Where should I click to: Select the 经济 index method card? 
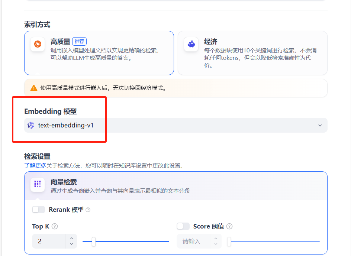(252, 53)
